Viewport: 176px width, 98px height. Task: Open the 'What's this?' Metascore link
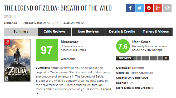69,59
